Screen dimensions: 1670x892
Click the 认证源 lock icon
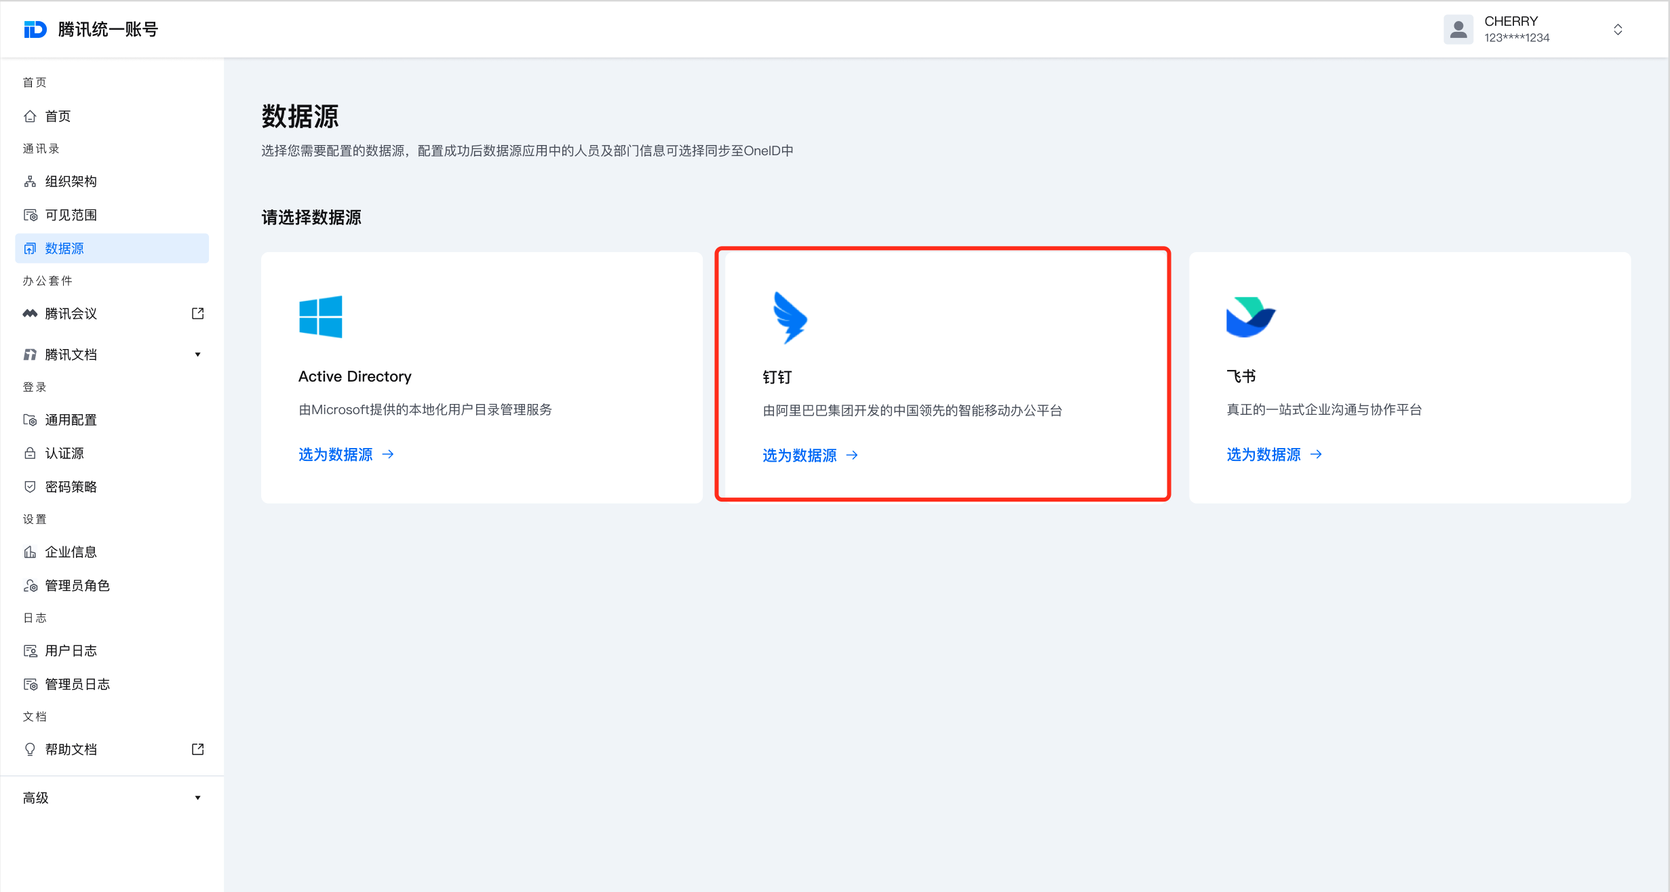[30, 453]
